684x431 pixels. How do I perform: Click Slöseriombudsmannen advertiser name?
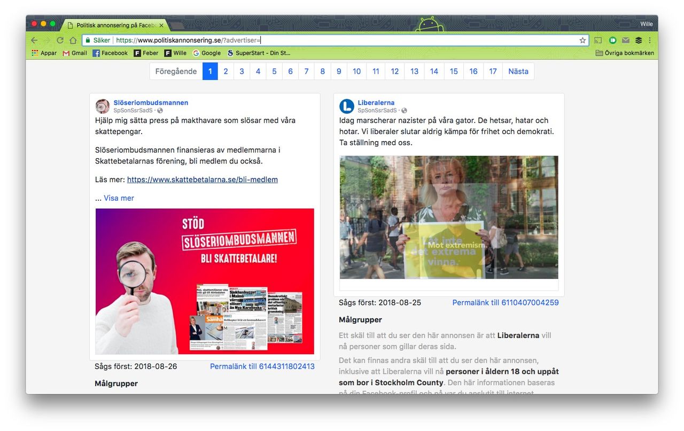[x=151, y=103]
